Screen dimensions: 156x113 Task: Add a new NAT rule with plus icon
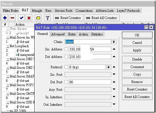click(5, 18)
